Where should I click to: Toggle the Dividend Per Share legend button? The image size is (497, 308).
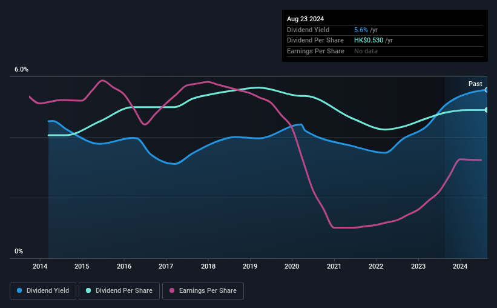point(119,291)
